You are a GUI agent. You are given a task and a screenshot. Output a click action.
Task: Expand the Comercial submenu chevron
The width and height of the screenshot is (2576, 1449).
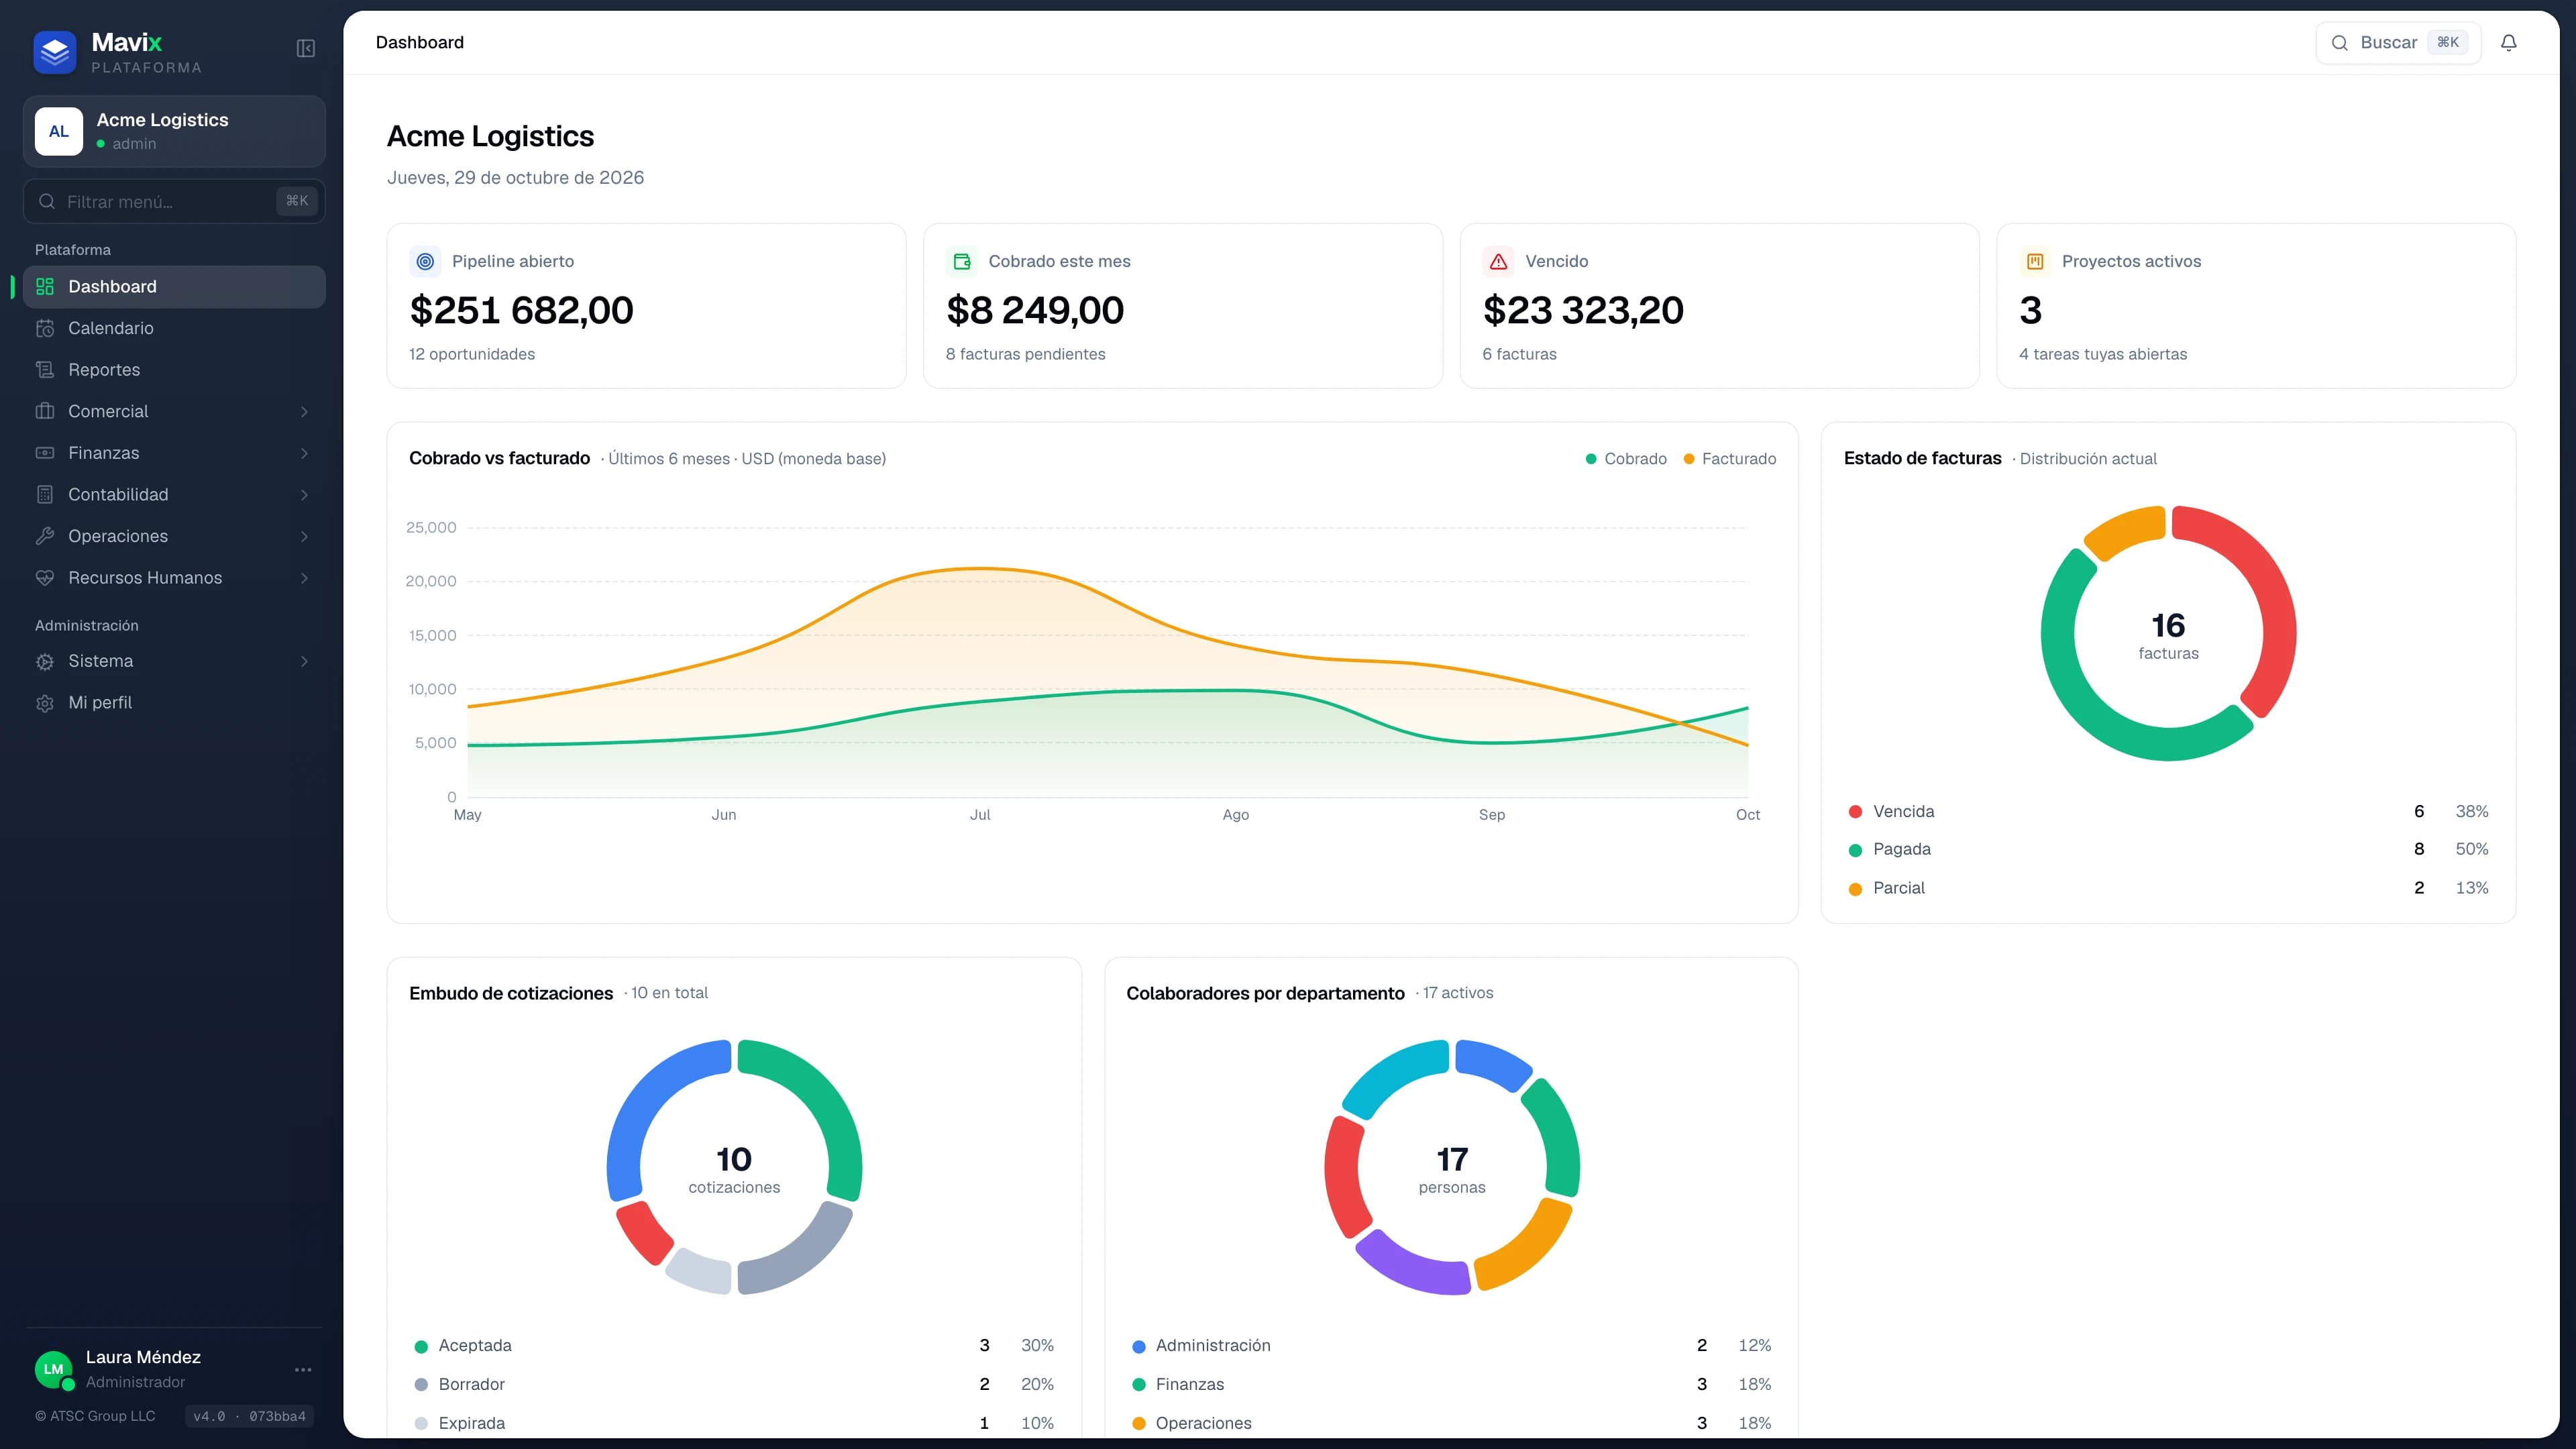coord(304,412)
